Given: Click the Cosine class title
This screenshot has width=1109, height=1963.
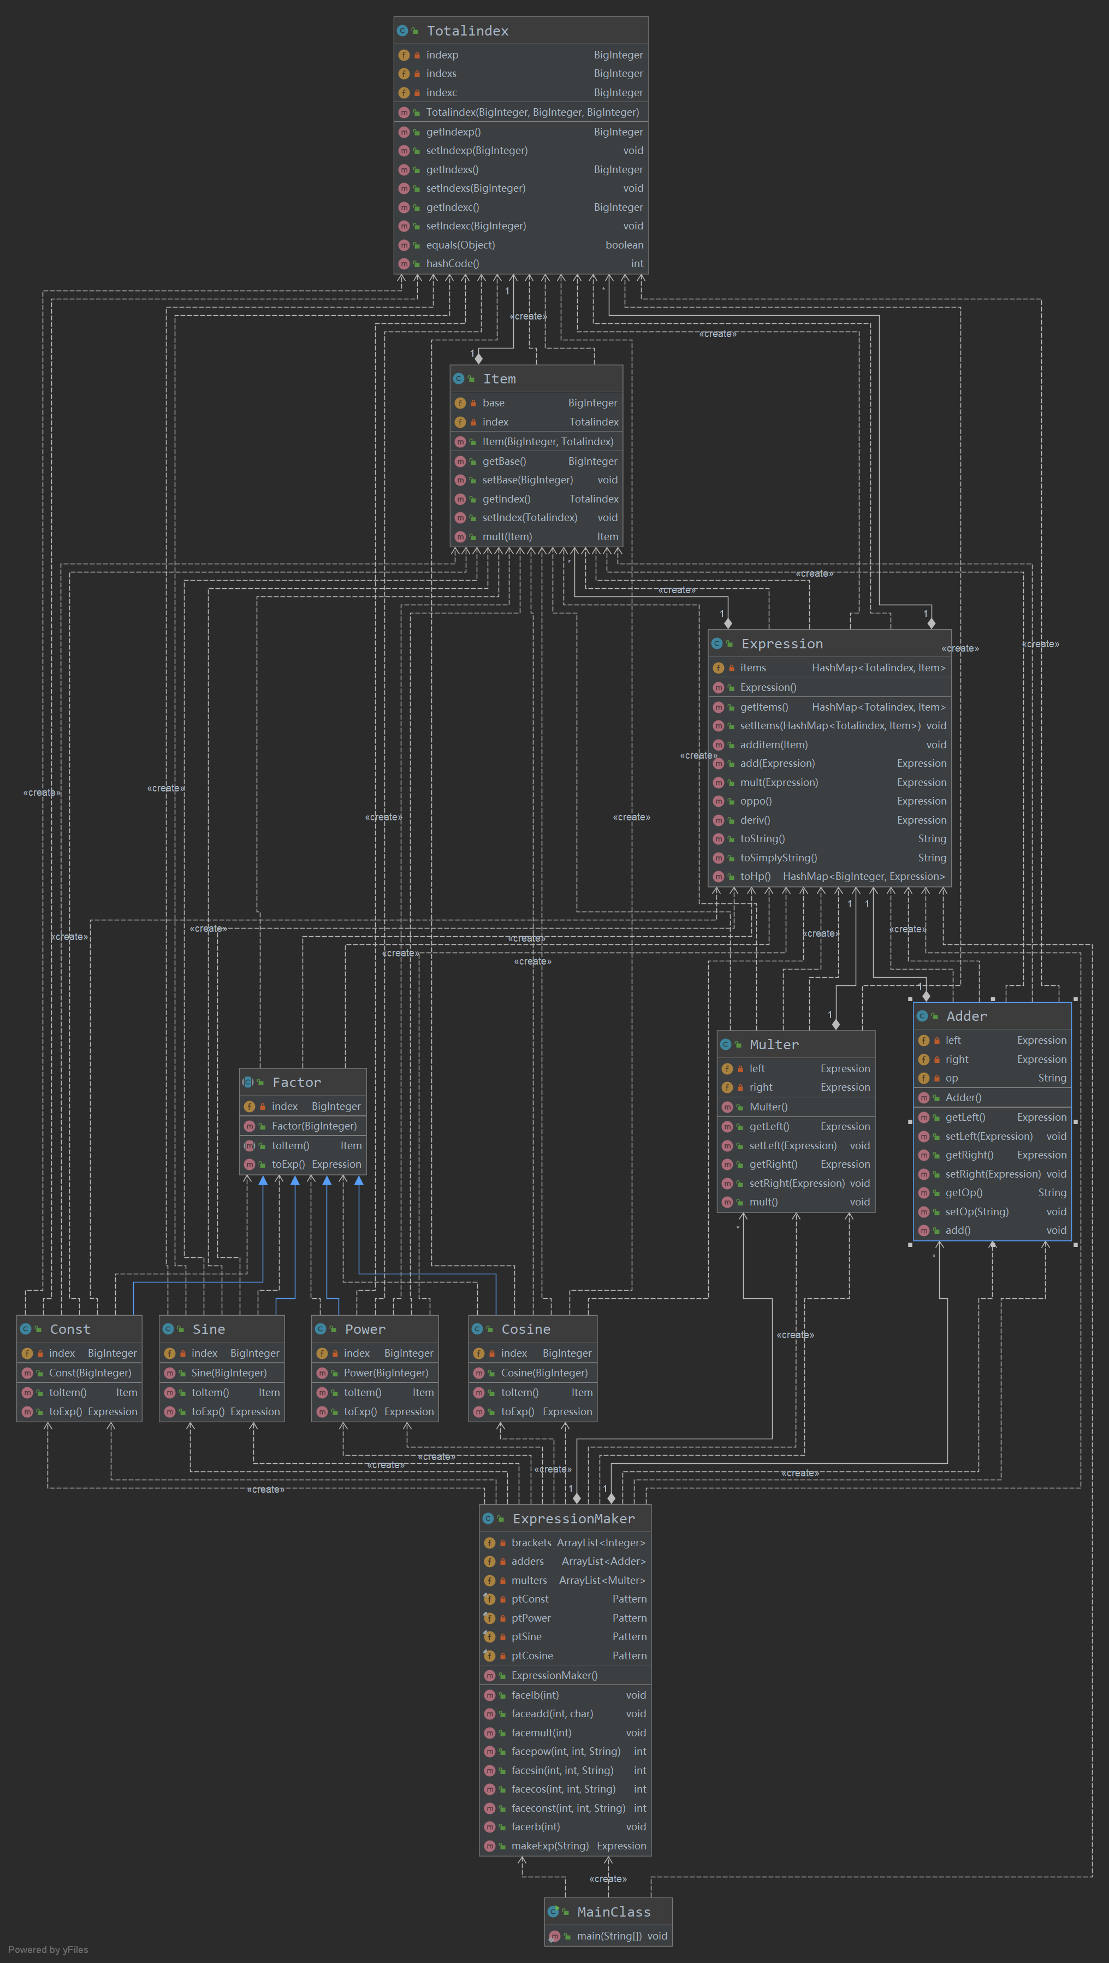Looking at the screenshot, I should (525, 1329).
